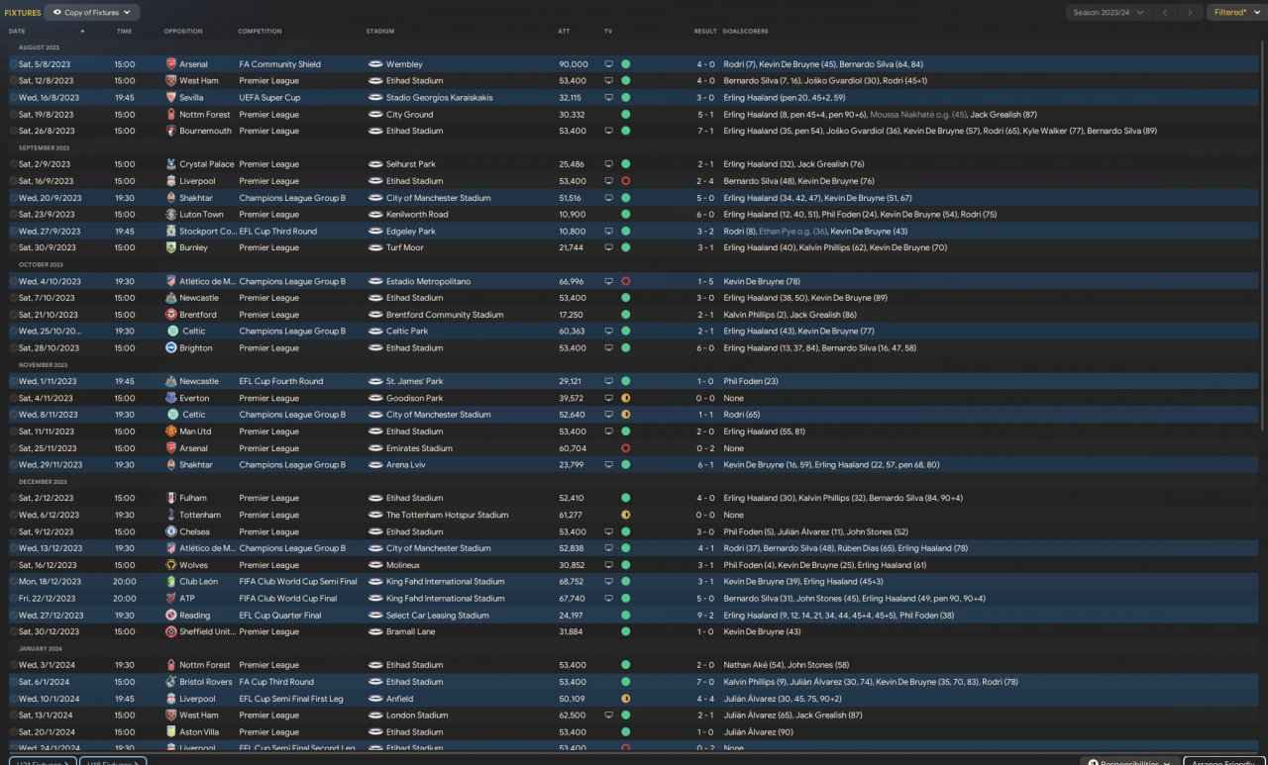1268x765 pixels.
Task: Open the Luton Town opposition link
Action: tap(202, 215)
